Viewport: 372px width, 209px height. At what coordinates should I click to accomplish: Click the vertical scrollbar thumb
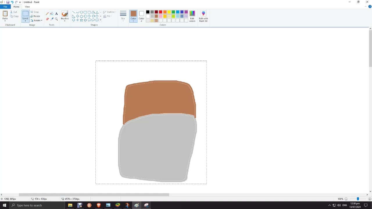tap(370, 49)
